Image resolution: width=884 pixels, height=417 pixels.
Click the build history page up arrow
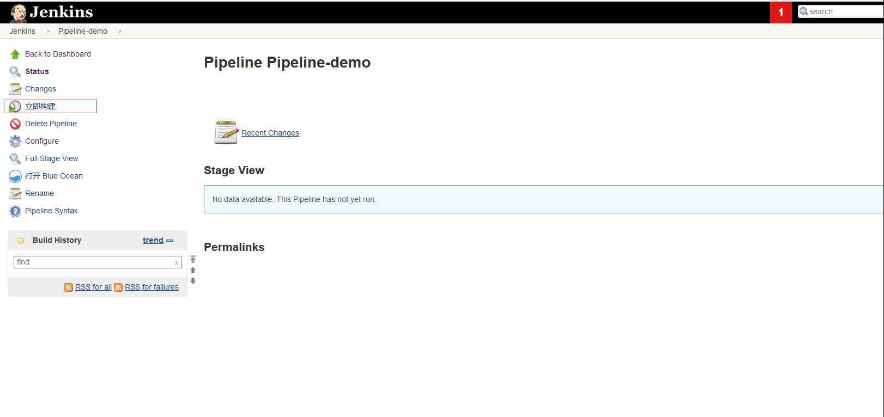(x=193, y=270)
